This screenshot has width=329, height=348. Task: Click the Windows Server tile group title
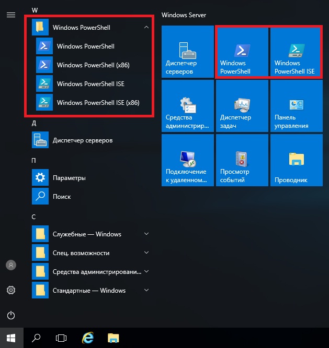(184, 15)
